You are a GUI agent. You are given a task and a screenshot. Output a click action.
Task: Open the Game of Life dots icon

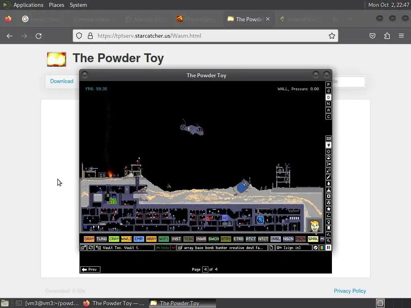[x=328, y=215]
